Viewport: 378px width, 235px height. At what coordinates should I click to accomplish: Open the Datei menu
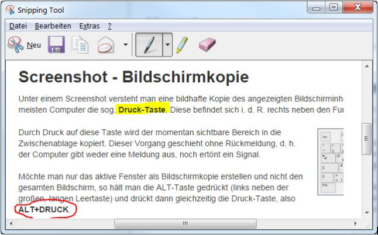(x=18, y=26)
